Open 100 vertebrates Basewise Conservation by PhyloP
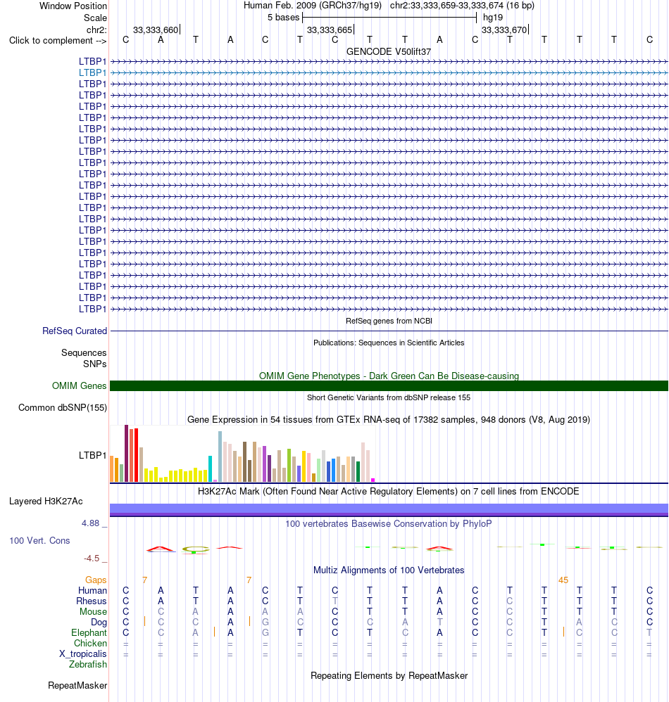 (x=389, y=523)
